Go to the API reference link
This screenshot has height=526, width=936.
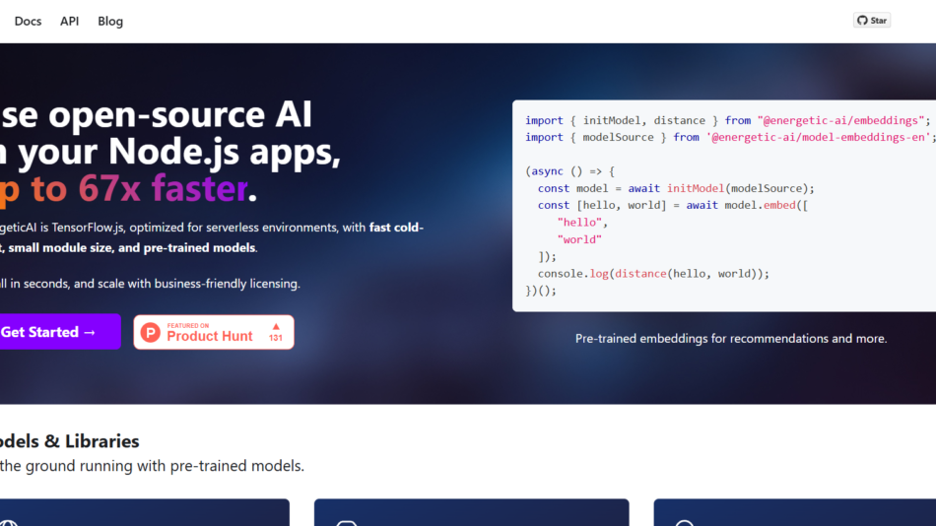click(x=69, y=21)
